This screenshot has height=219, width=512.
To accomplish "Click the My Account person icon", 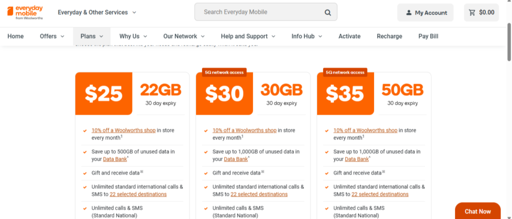I will (408, 12).
